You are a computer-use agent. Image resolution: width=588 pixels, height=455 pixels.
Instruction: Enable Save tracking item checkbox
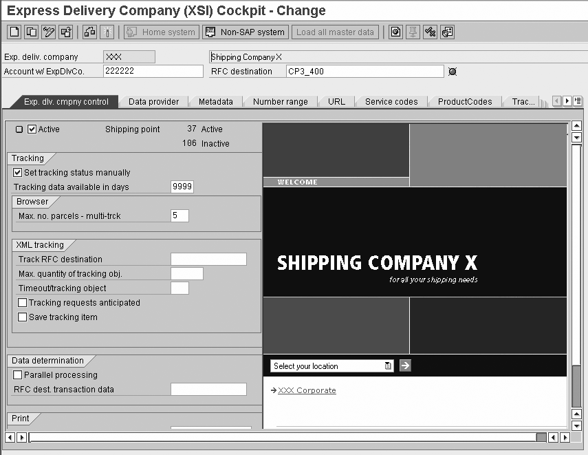[x=23, y=317]
